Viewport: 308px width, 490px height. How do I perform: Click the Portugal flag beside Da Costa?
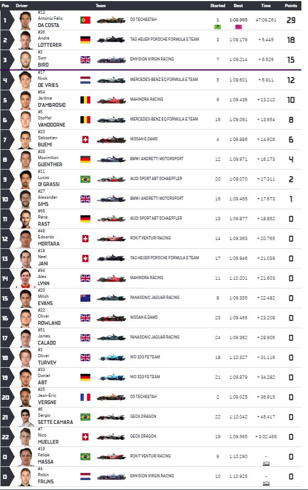[85, 20]
